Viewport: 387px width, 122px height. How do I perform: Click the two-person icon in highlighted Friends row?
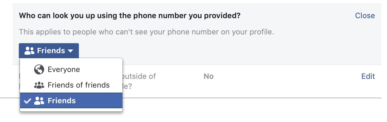tap(39, 101)
